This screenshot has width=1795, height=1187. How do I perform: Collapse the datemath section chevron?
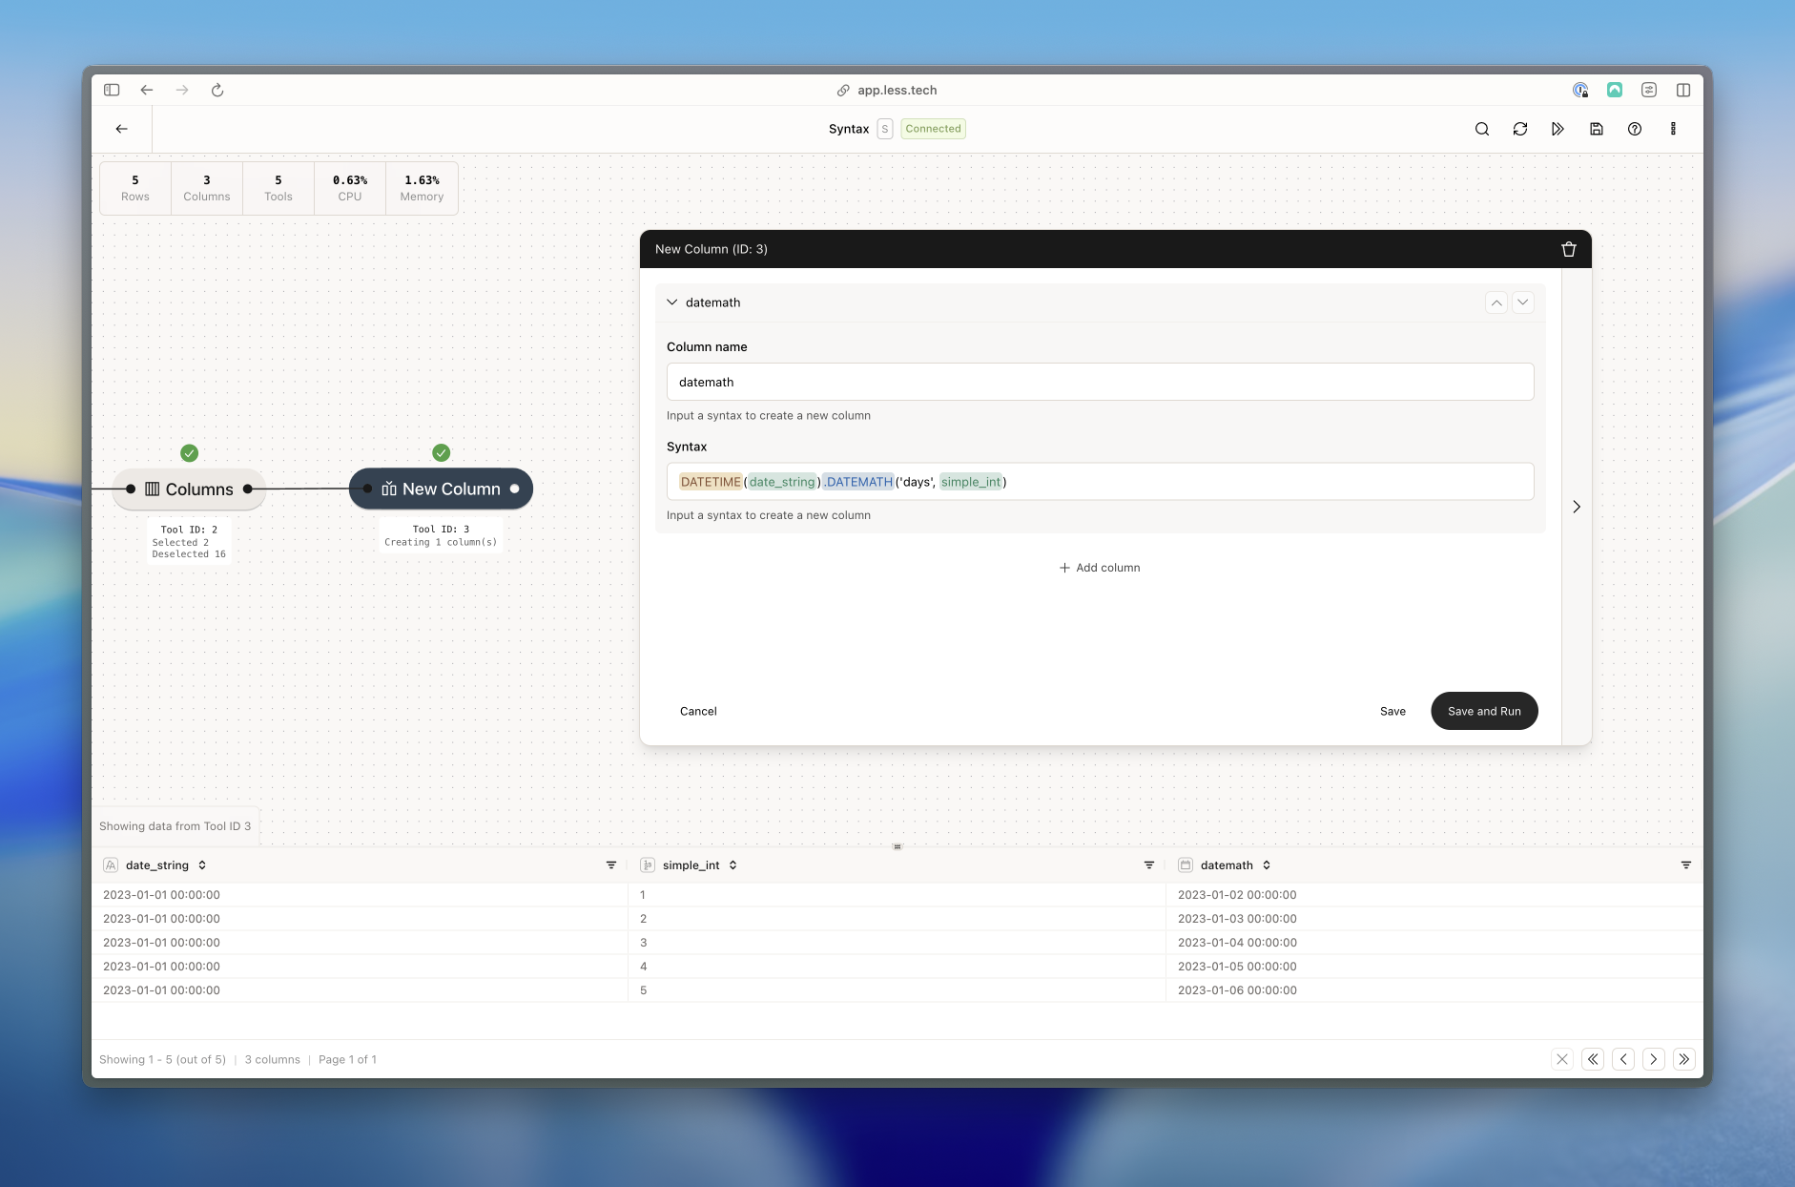tap(671, 302)
